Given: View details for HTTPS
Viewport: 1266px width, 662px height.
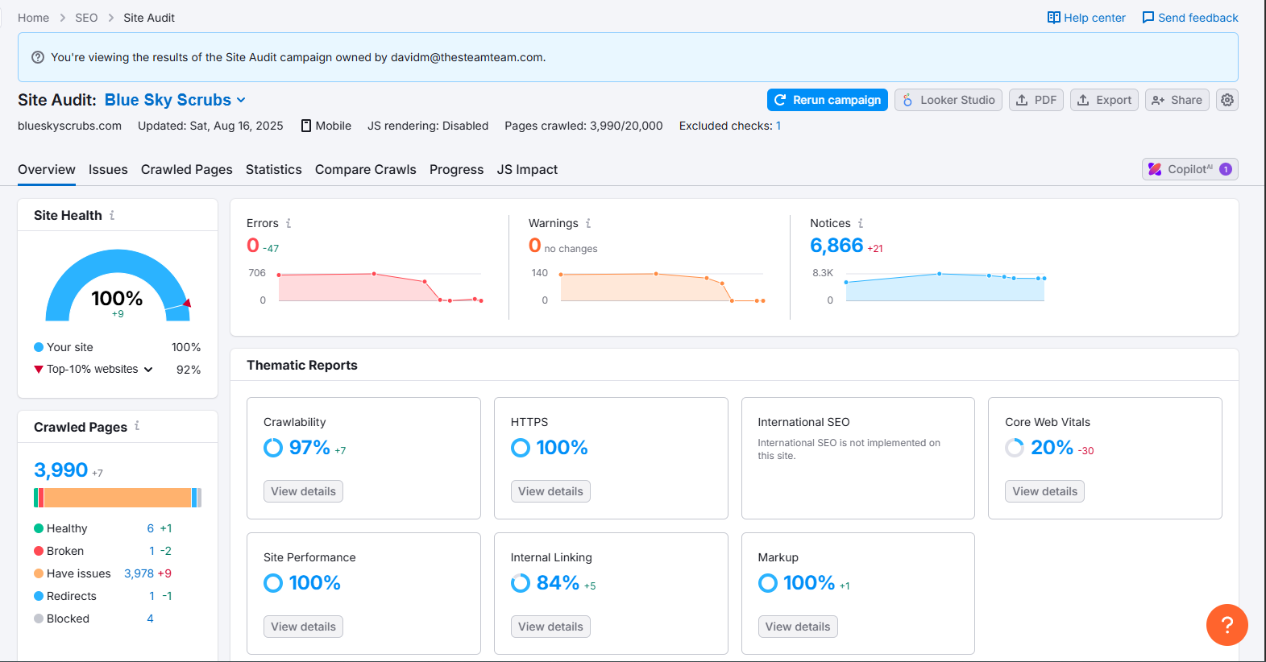Looking at the screenshot, I should pos(550,491).
